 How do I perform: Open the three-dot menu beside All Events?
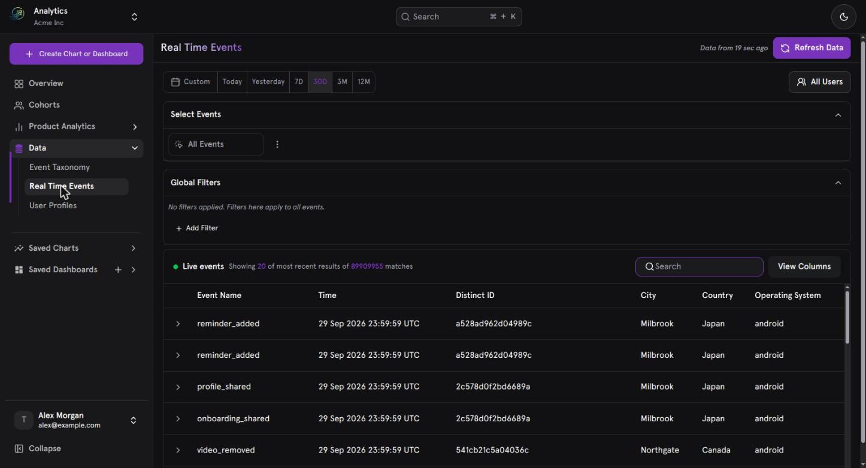pyautogui.click(x=277, y=144)
